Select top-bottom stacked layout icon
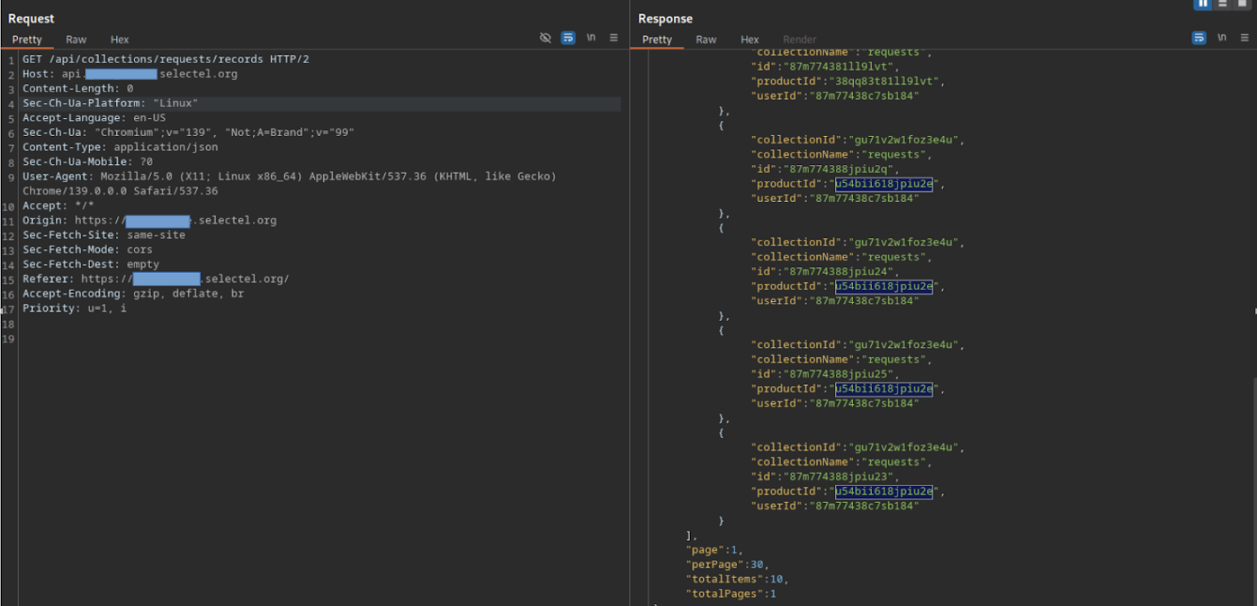The image size is (1257, 606). coord(1222,3)
